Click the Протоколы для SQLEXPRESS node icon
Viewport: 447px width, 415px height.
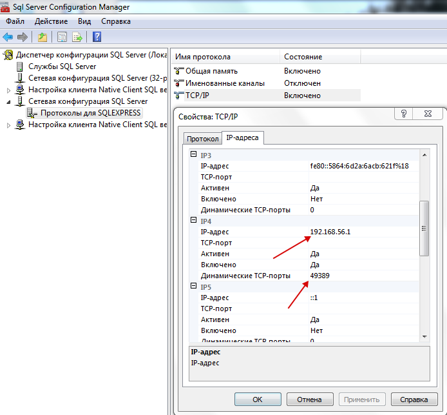click(32, 113)
